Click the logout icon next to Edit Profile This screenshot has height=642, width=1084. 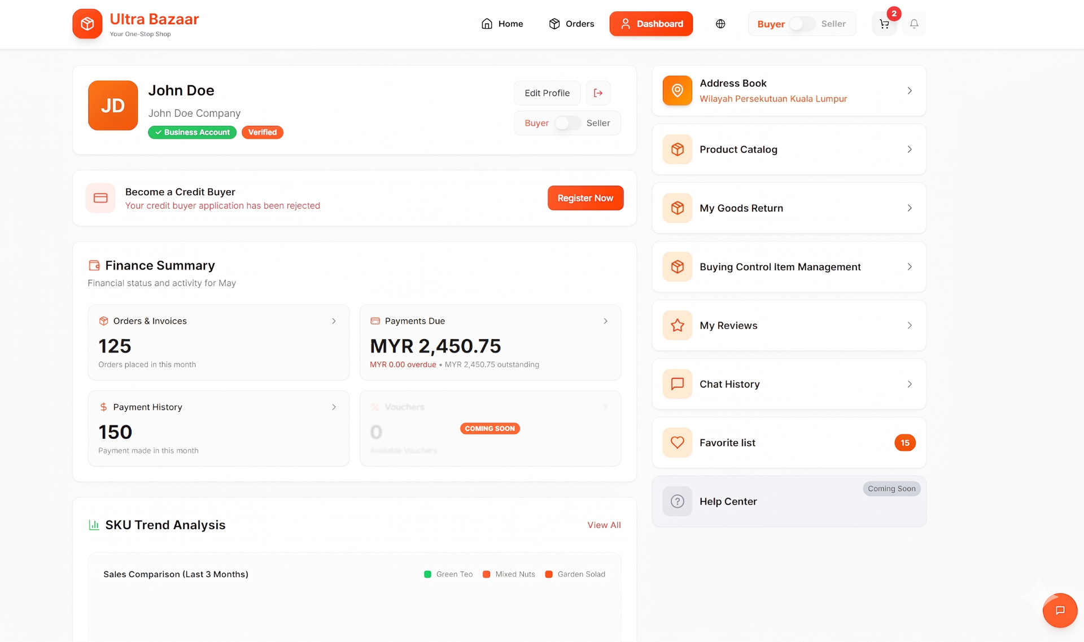pyautogui.click(x=598, y=93)
